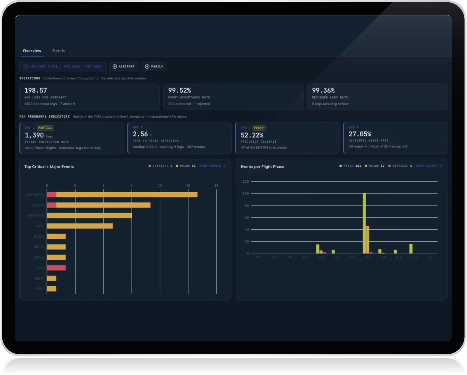Screen dimensions: 467x375
Task: Select the tall green APP minor bar
Action: point(364,223)
